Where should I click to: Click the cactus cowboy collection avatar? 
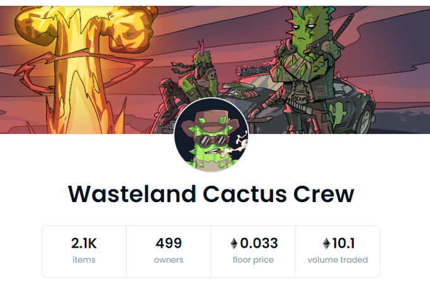(211, 135)
